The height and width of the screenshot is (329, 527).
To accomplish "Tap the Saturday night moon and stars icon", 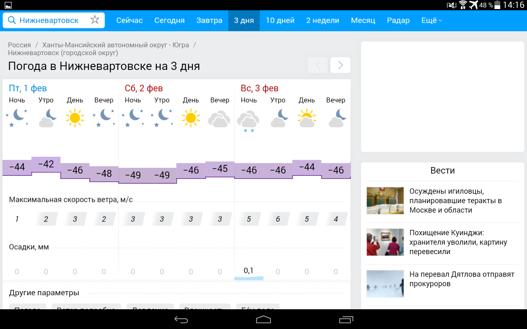I will pyautogui.click(x=133, y=118).
